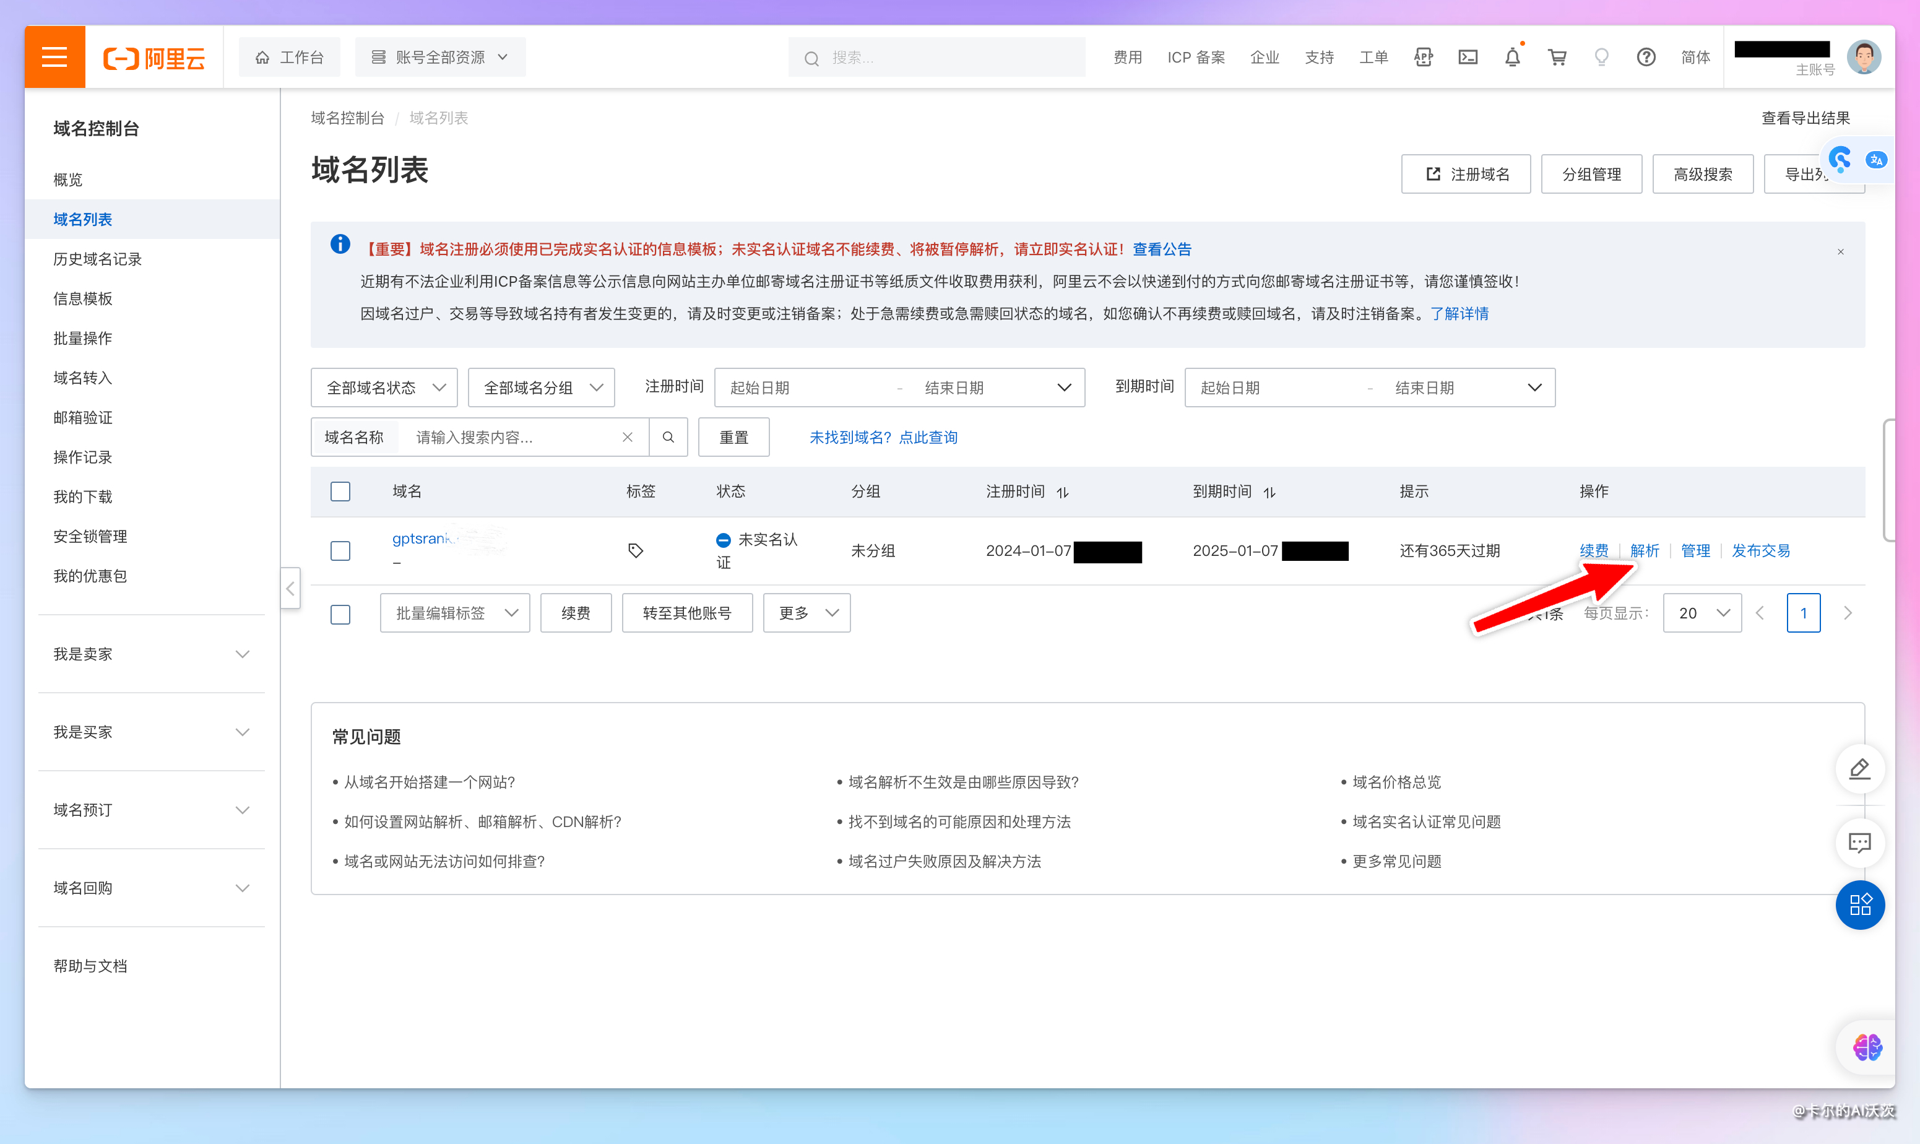The height and width of the screenshot is (1144, 1920).
Task: Launch the Cloud Shell terminal icon
Action: click(x=1468, y=57)
